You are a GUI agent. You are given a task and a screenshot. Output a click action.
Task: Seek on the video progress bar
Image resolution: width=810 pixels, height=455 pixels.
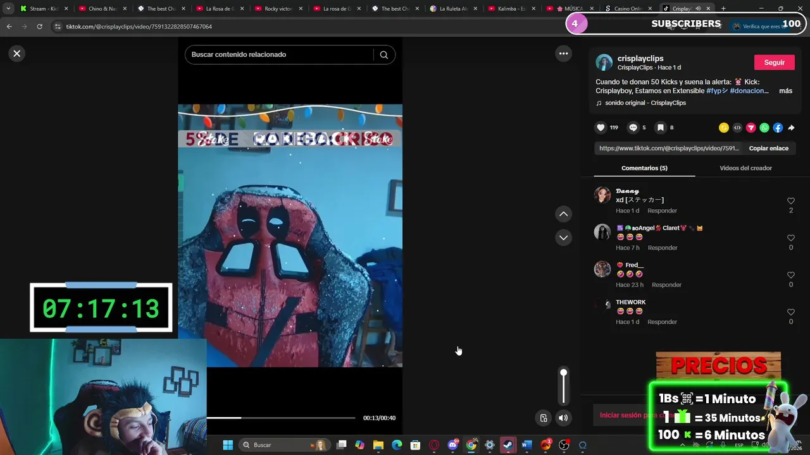(x=281, y=418)
